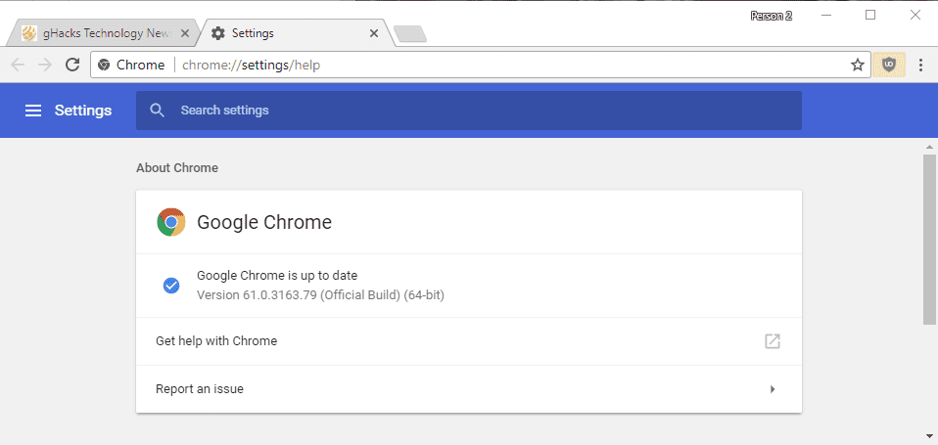This screenshot has width=938, height=445.
Task: Close the gHacks Technology News tab
Action: click(184, 33)
